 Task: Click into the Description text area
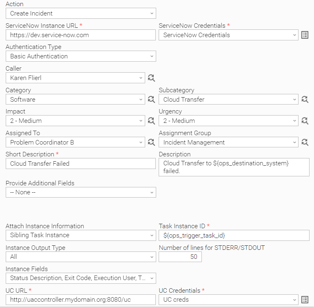234,167
